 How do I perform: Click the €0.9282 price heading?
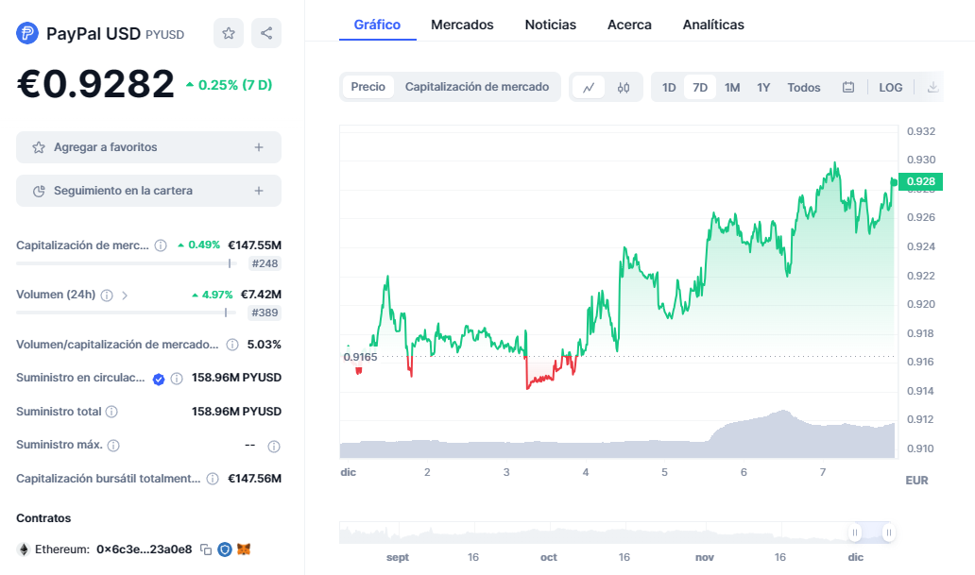95,84
